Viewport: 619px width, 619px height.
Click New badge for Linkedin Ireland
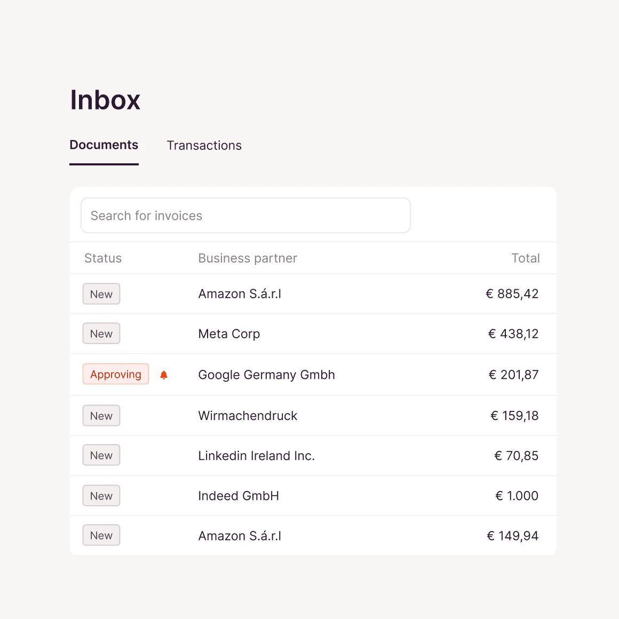[x=101, y=456]
